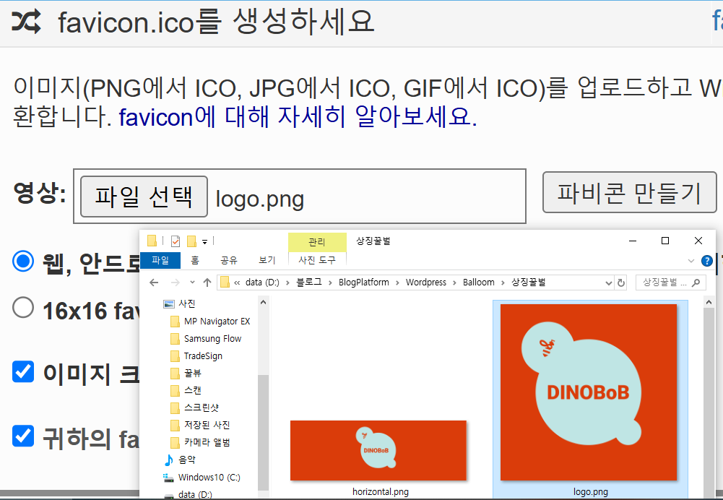Select BlogPlatform in the address breadcrumb
This screenshot has width=723, height=500.
364,283
